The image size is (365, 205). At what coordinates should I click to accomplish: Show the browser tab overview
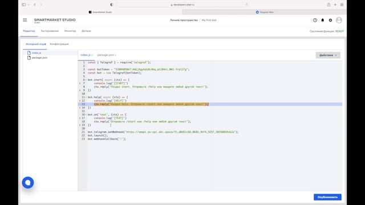coord(342,5)
